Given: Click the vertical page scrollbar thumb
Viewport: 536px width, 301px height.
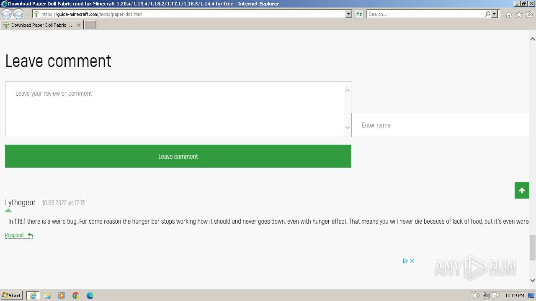Looking at the screenshot, I should tap(533, 247).
